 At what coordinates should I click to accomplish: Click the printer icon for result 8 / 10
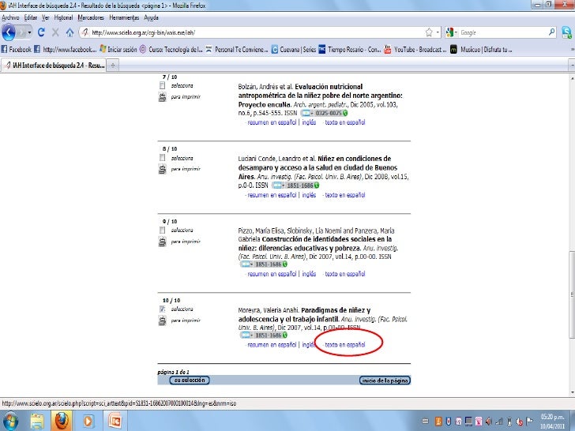point(162,169)
